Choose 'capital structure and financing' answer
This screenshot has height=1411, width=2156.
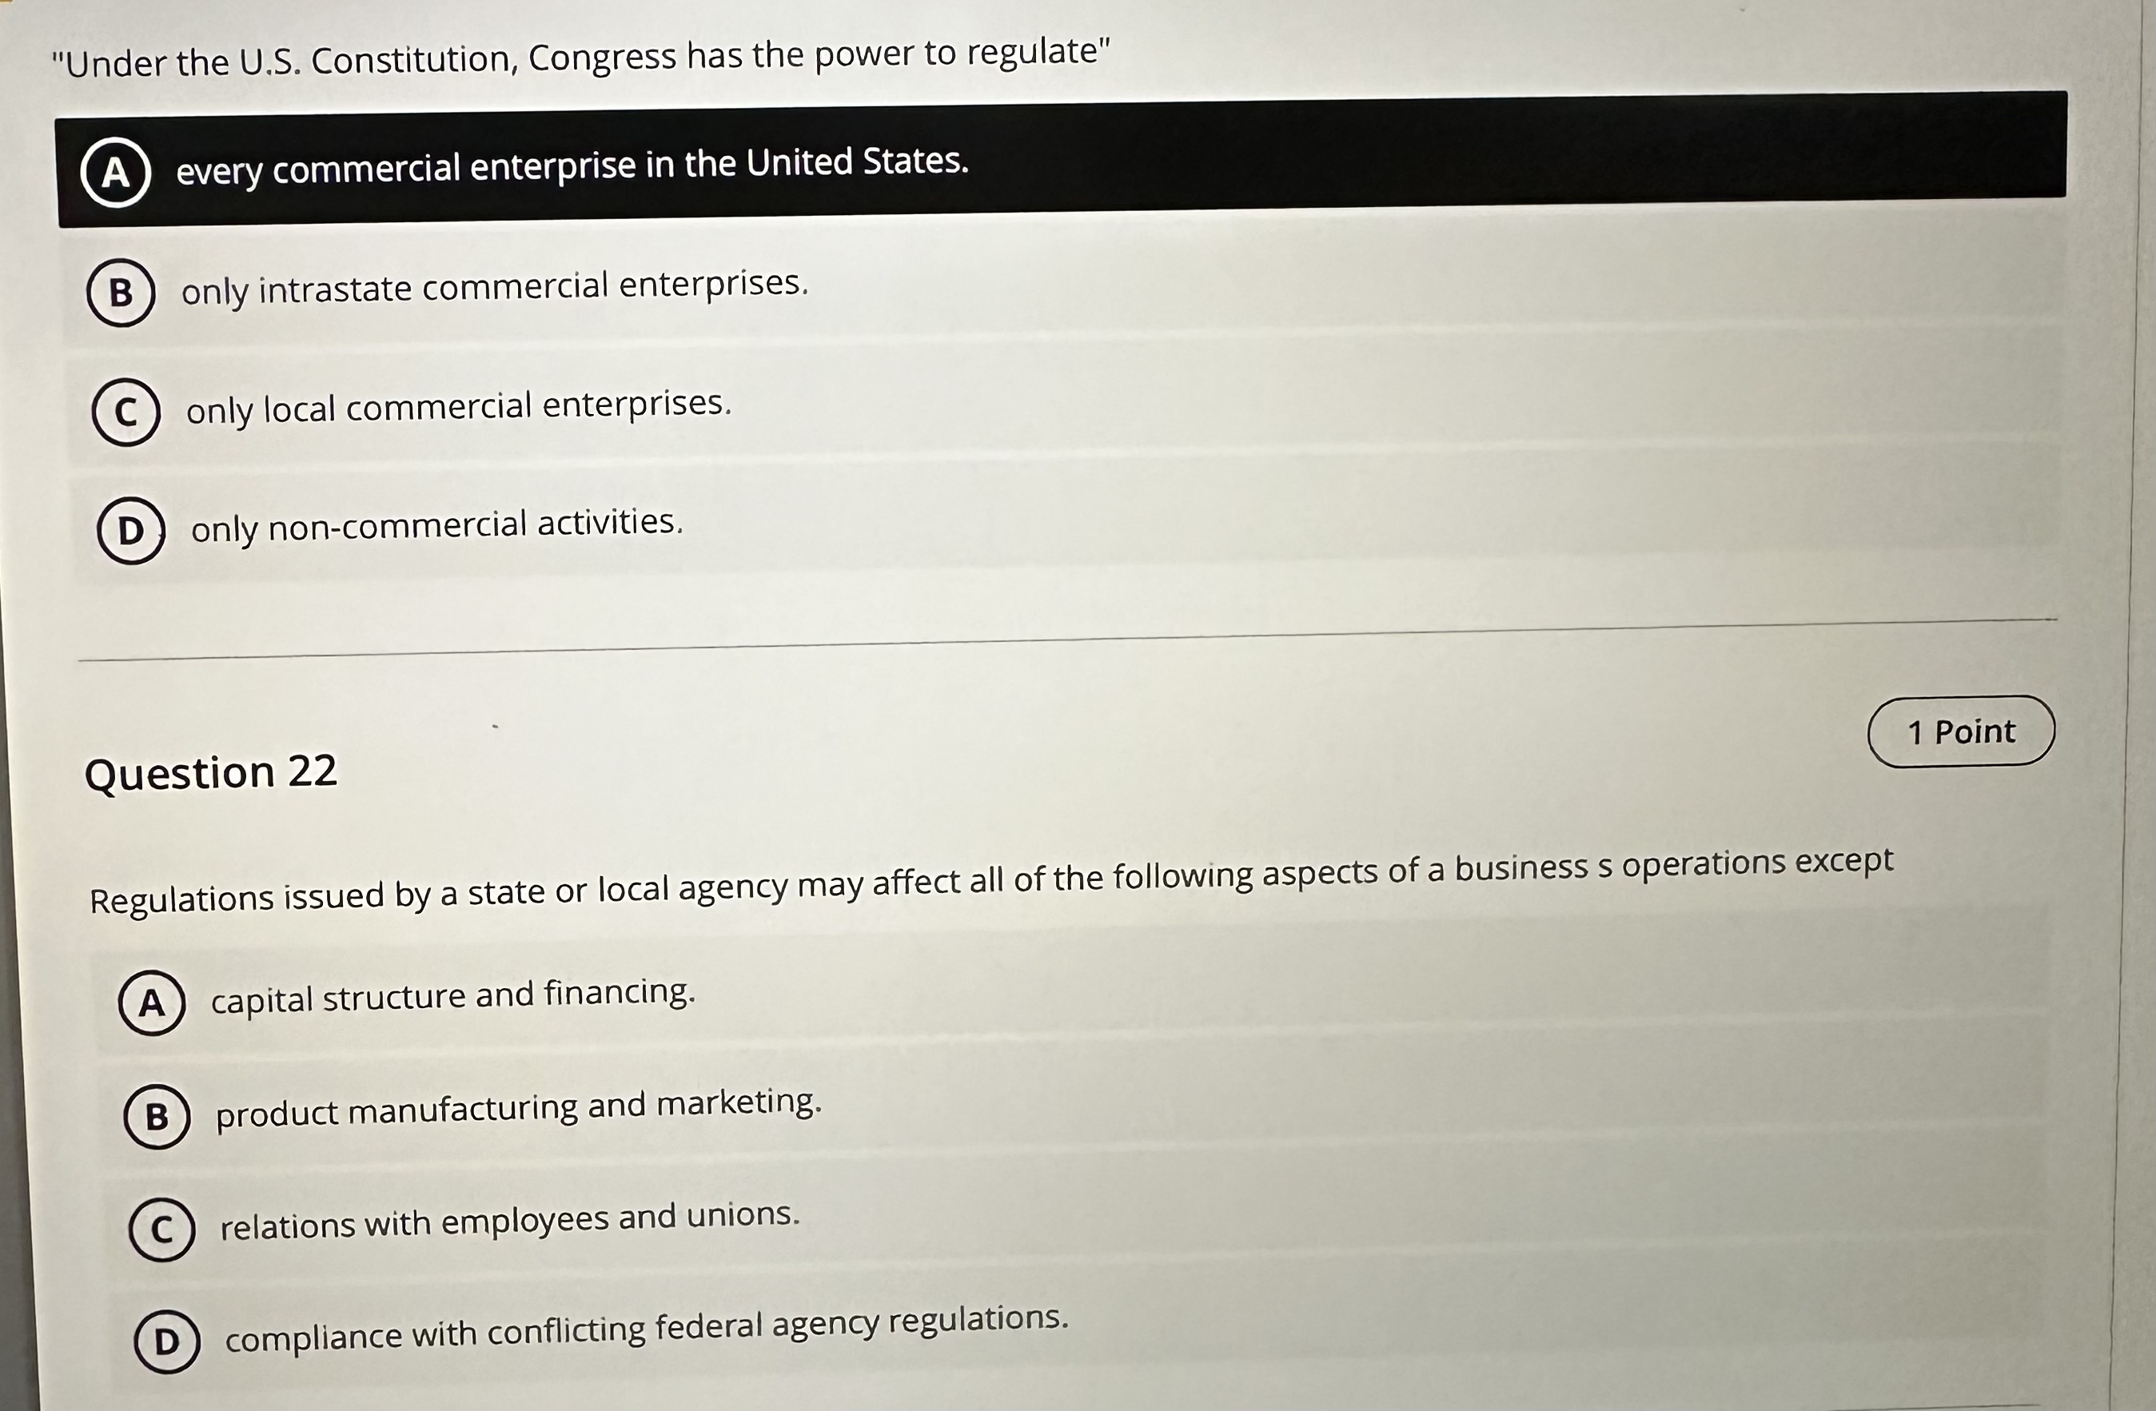(453, 996)
